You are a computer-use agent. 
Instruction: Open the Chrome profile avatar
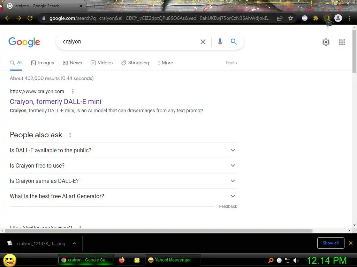(338, 18)
